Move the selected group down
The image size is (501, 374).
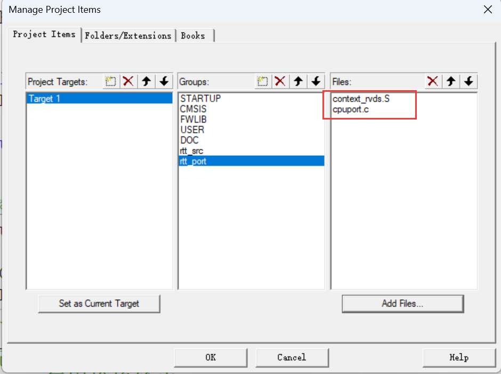(316, 81)
